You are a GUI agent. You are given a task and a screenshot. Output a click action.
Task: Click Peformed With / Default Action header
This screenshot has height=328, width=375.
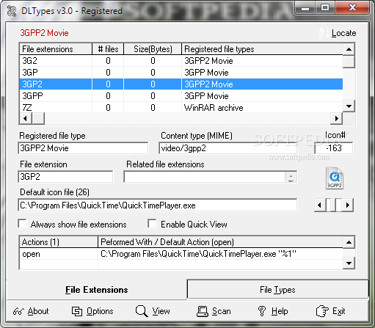220,242
